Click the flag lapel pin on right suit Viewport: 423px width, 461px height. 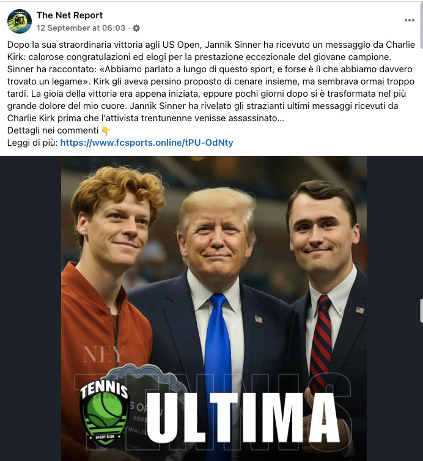[x=359, y=310]
